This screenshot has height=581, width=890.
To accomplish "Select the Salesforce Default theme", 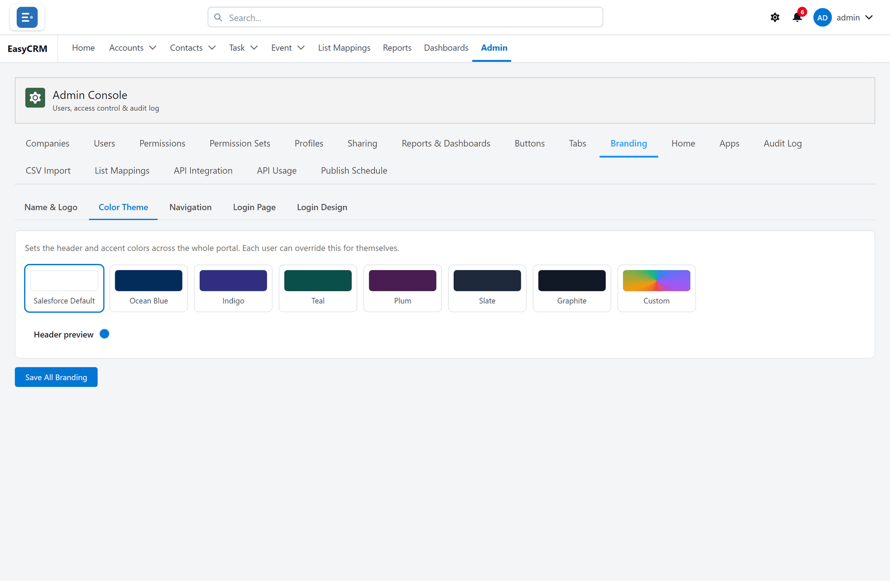I will click(x=64, y=288).
